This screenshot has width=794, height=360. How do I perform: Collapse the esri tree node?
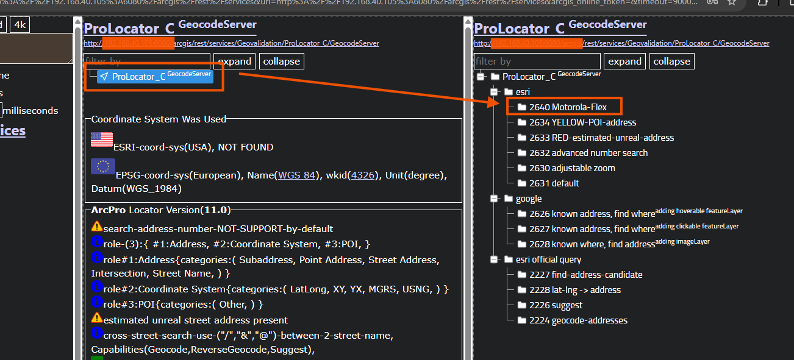[495, 92]
